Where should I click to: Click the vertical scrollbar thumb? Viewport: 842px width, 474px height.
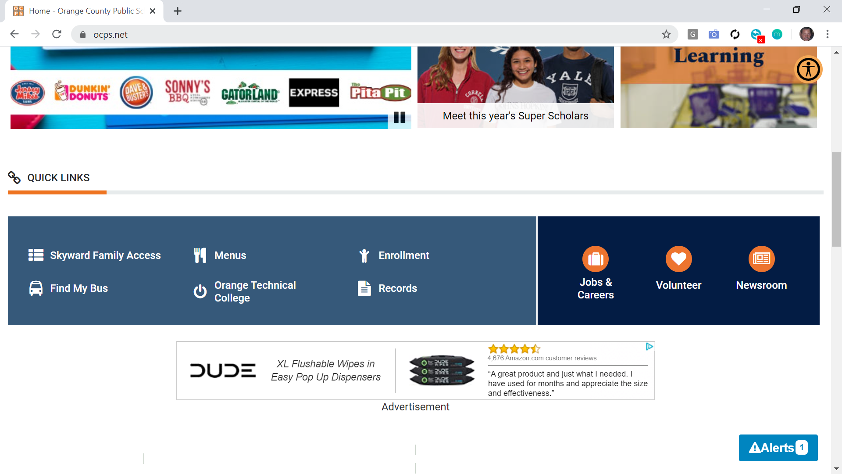coord(836,199)
